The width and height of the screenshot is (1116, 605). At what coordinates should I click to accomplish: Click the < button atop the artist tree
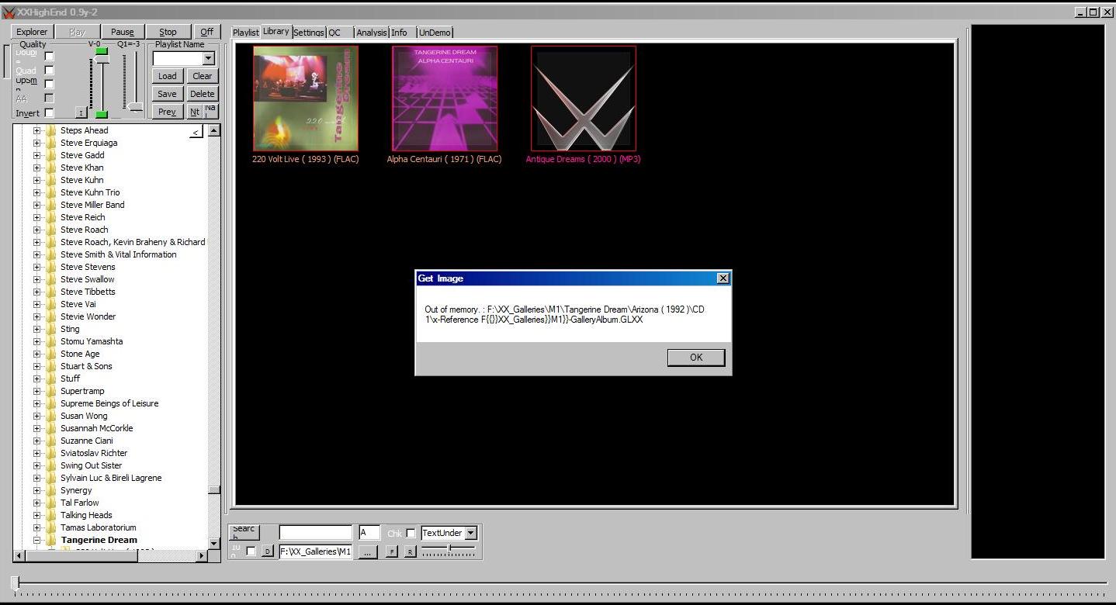pyautogui.click(x=196, y=132)
